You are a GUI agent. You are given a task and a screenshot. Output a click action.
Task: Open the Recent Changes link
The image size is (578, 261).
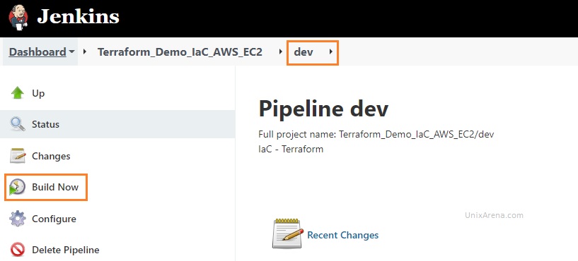[x=343, y=235]
